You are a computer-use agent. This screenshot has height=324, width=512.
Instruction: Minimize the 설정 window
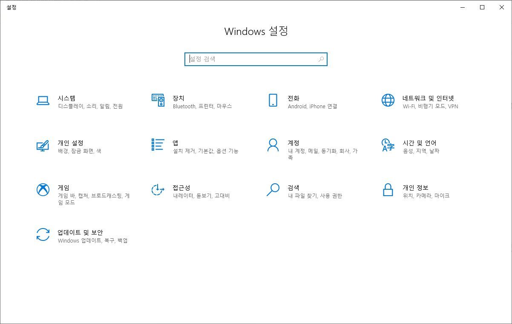point(463,7)
